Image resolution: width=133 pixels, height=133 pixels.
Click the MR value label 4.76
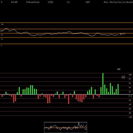click(x=123, y=76)
